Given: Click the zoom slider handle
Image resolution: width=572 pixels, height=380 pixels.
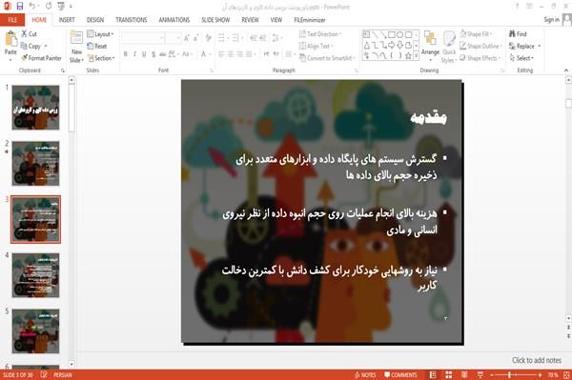Looking at the screenshot, I should pyautogui.click(x=510, y=375).
